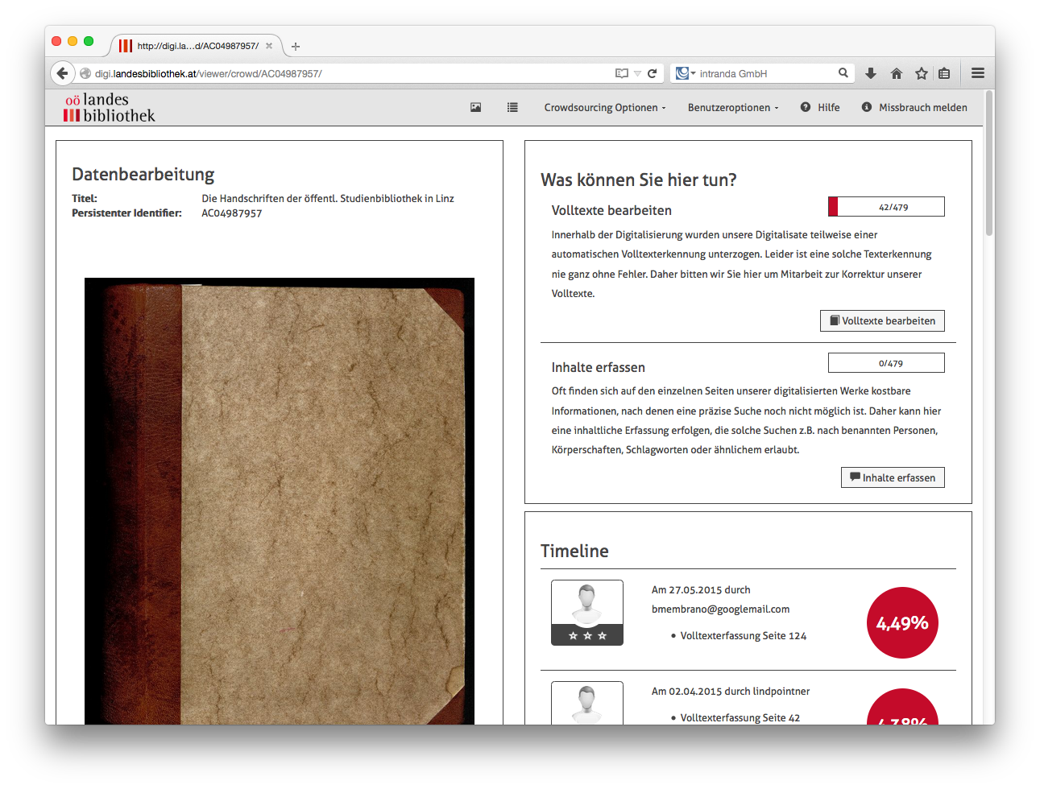Open the Firefox hamburger menu
Screen dimensions: 1040x789
[978, 73]
